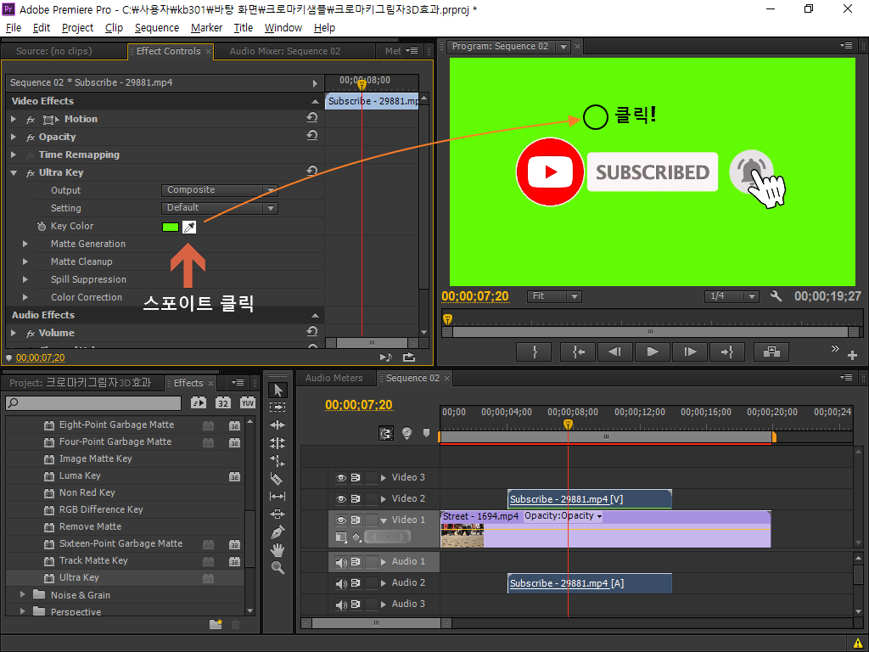
Task: Select the Slip tool
Action: pos(278,496)
